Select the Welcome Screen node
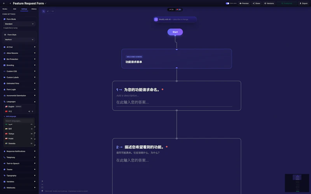The width and height of the screenshot is (311, 194). coord(176,59)
